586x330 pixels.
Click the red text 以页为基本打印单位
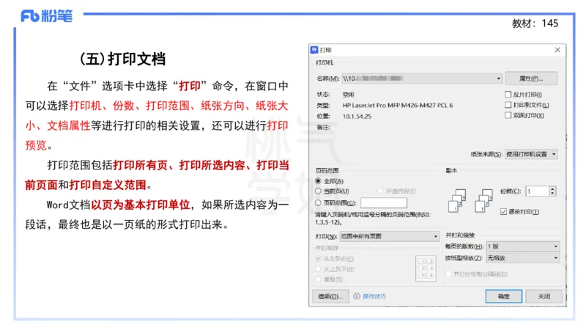[x=141, y=205]
